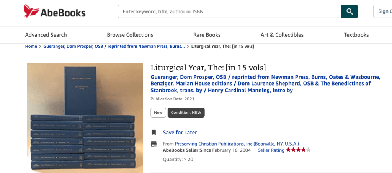
Task: Enlarge the book set product image
Action: click(85, 118)
